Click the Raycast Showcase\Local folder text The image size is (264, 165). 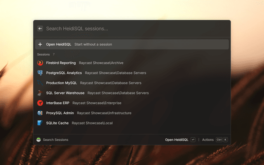[x=92, y=123]
